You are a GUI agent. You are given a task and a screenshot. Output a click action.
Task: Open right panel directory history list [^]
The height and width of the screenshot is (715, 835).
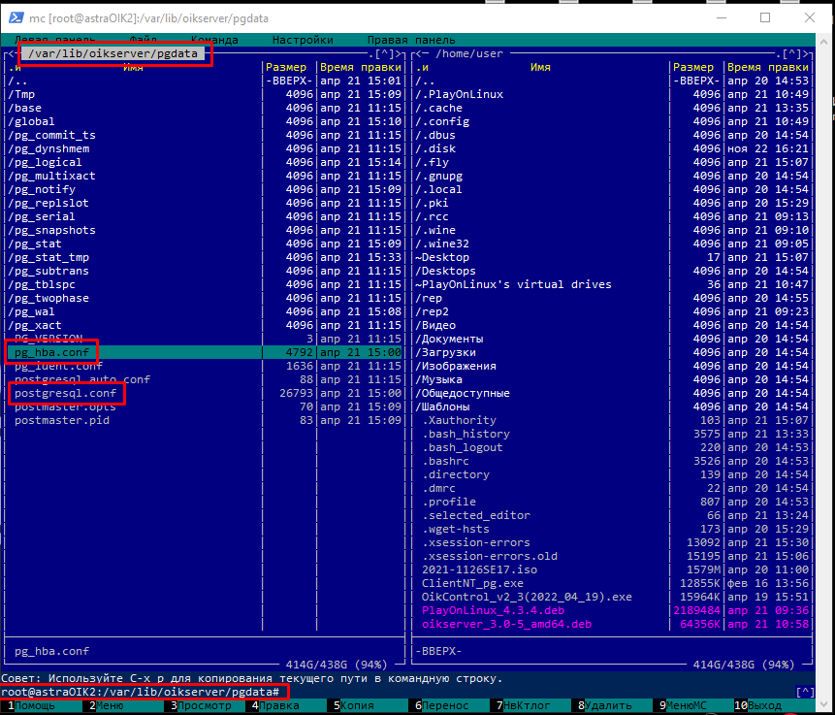point(791,54)
